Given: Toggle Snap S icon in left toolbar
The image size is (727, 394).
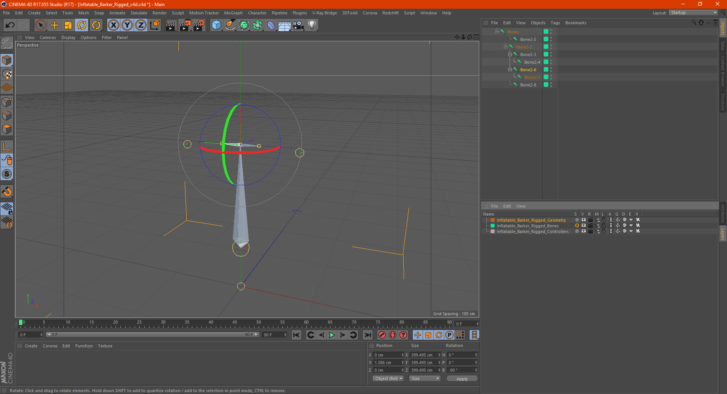Looking at the screenshot, I should tap(7, 174).
